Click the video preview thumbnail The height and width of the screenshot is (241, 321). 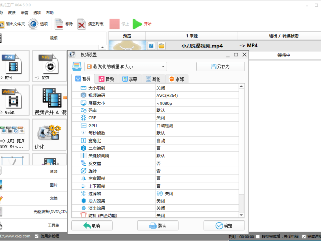pyautogui.click(x=127, y=45)
